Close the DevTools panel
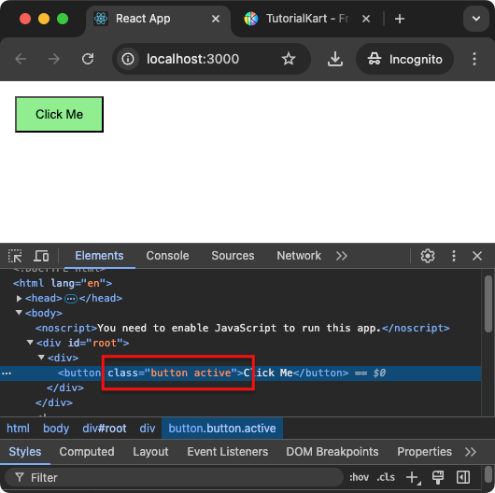The height and width of the screenshot is (493, 495). pyautogui.click(x=477, y=256)
